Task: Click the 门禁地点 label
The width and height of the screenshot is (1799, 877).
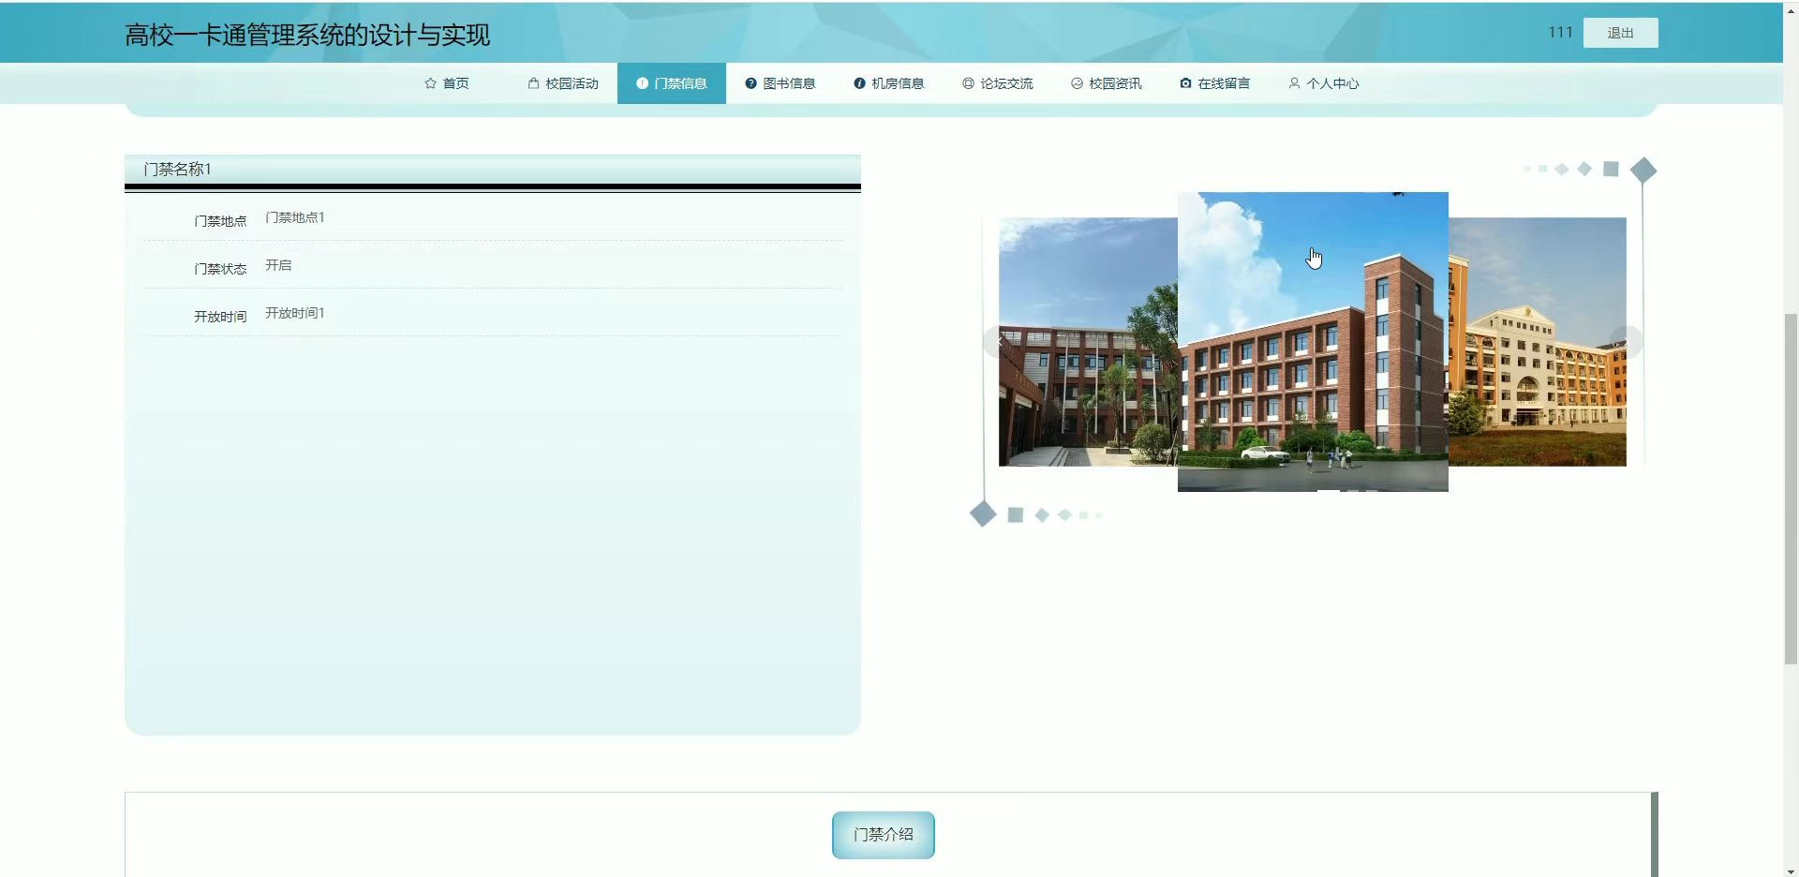Action: point(220,221)
